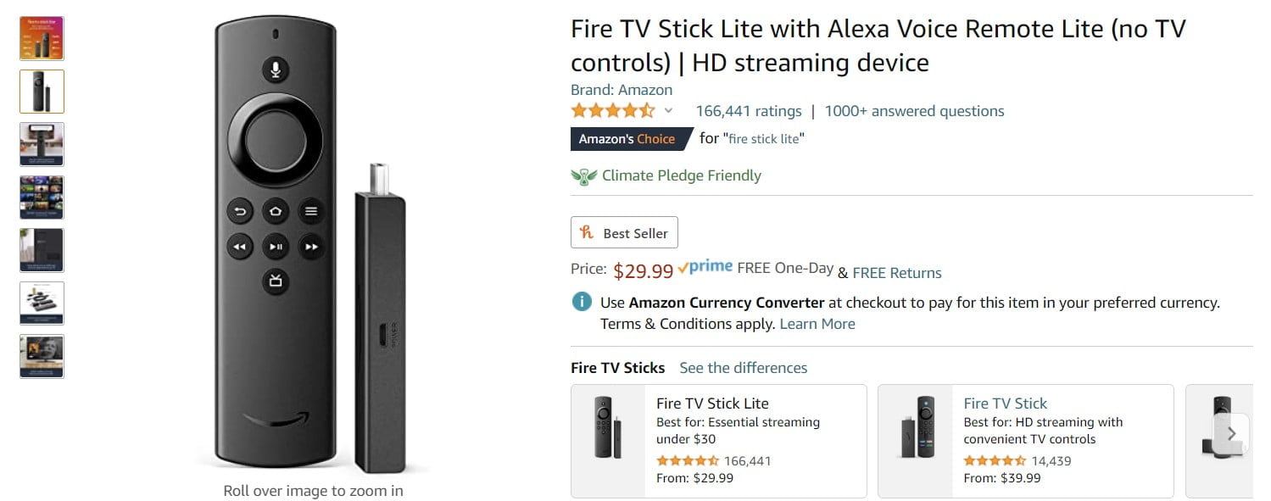The image size is (1271, 501).
Task: Click the Best Seller badge
Action: (624, 233)
